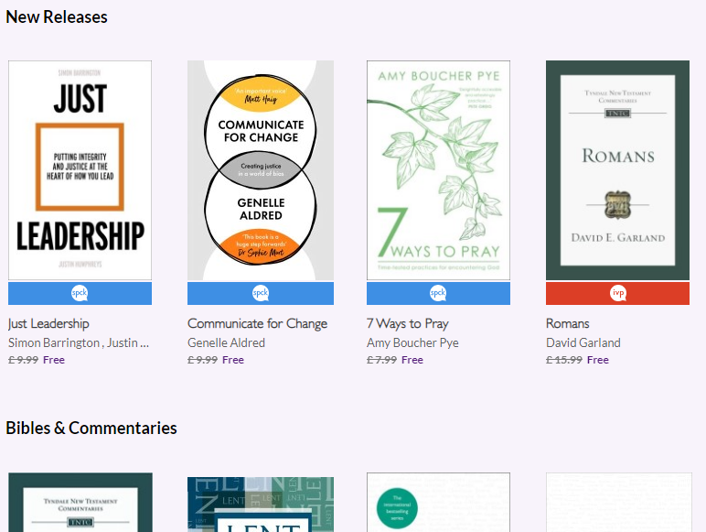Open the LENT book cover in Bibles & Commentaries
This screenshot has width=706, height=532.
coord(261,505)
